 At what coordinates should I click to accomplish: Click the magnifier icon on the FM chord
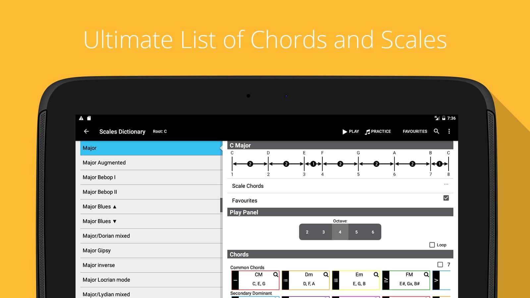[x=426, y=274]
